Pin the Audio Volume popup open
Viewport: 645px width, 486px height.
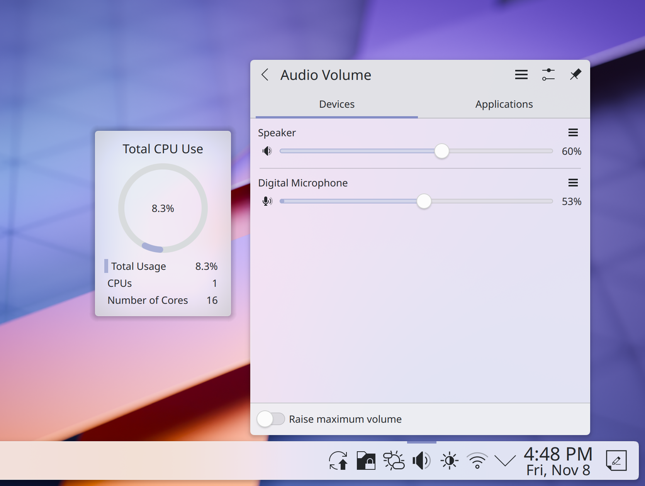tap(575, 75)
